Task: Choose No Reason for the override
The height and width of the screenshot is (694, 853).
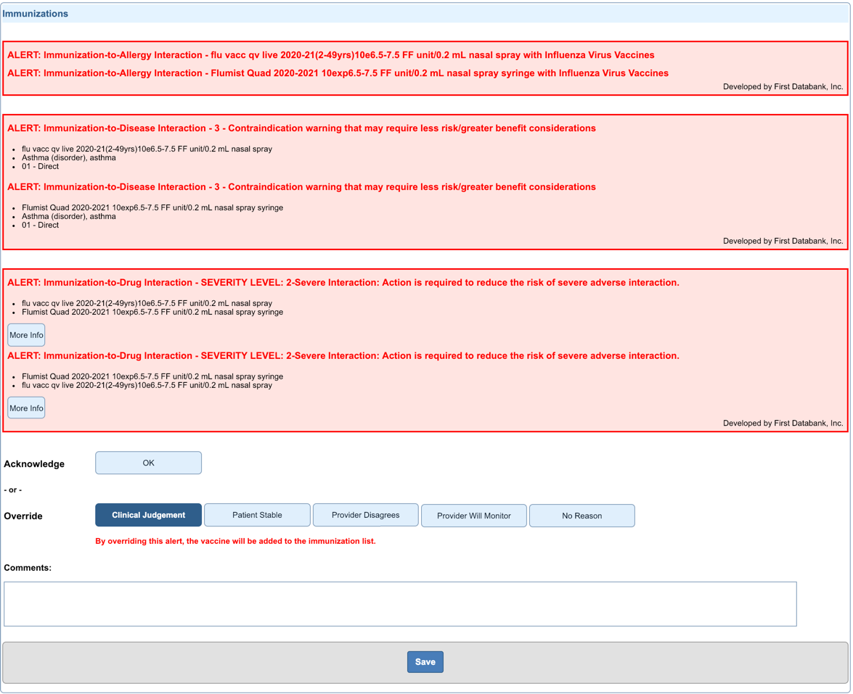Action: point(582,516)
